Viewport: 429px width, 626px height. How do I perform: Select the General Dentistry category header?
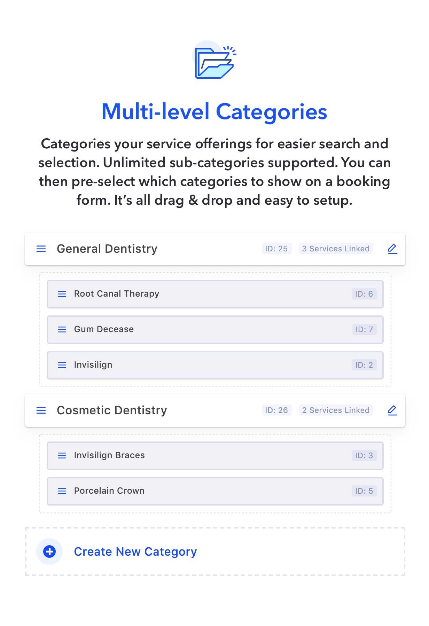(107, 249)
